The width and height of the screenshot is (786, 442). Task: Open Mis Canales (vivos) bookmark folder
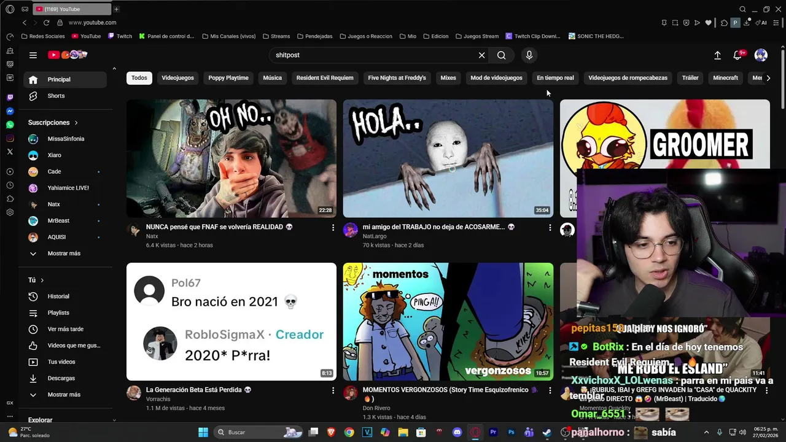coord(228,36)
